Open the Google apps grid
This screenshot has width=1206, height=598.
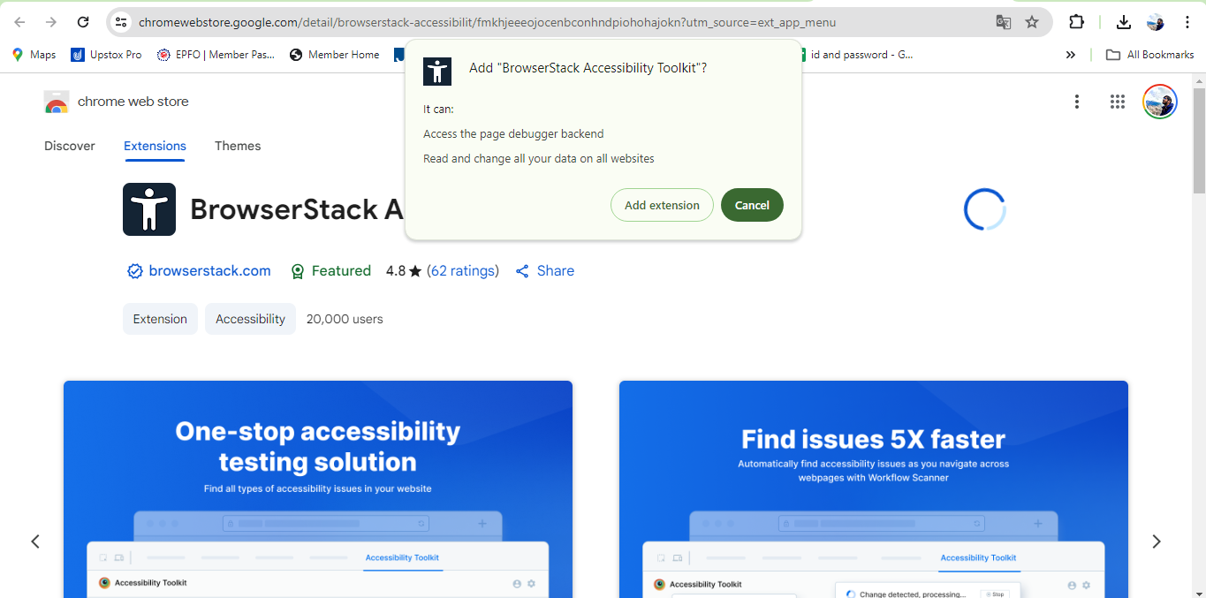pyautogui.click(x=1117, y=102)
